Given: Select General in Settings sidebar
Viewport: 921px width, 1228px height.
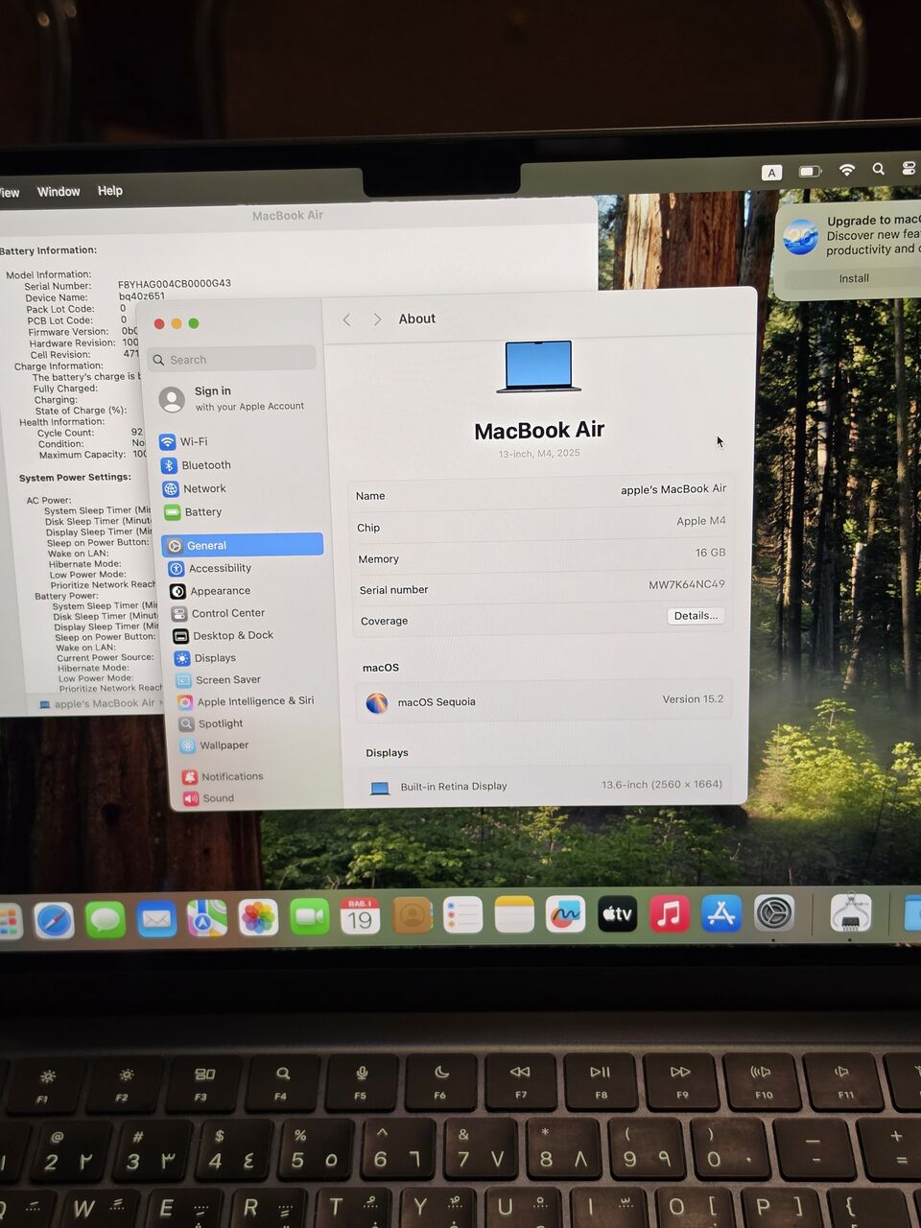Looking at the screenshot, I should (243, 545).
